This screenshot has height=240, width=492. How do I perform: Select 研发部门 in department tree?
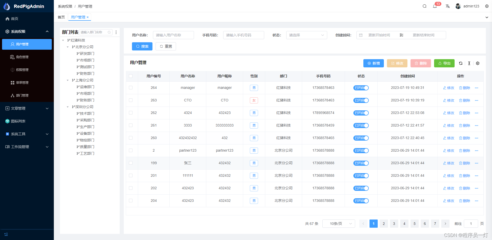(87, 54)
